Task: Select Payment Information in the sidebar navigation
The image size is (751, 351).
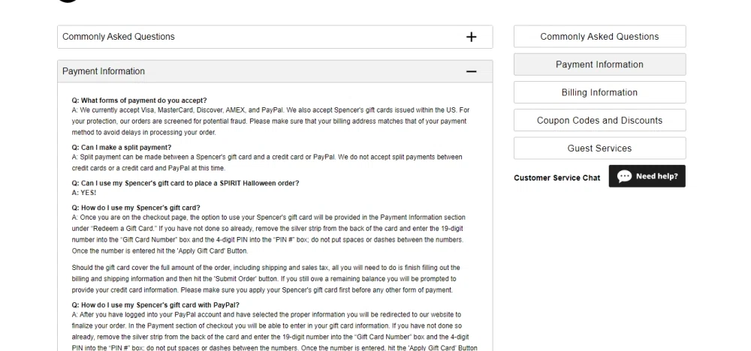Action: [599, 64]
